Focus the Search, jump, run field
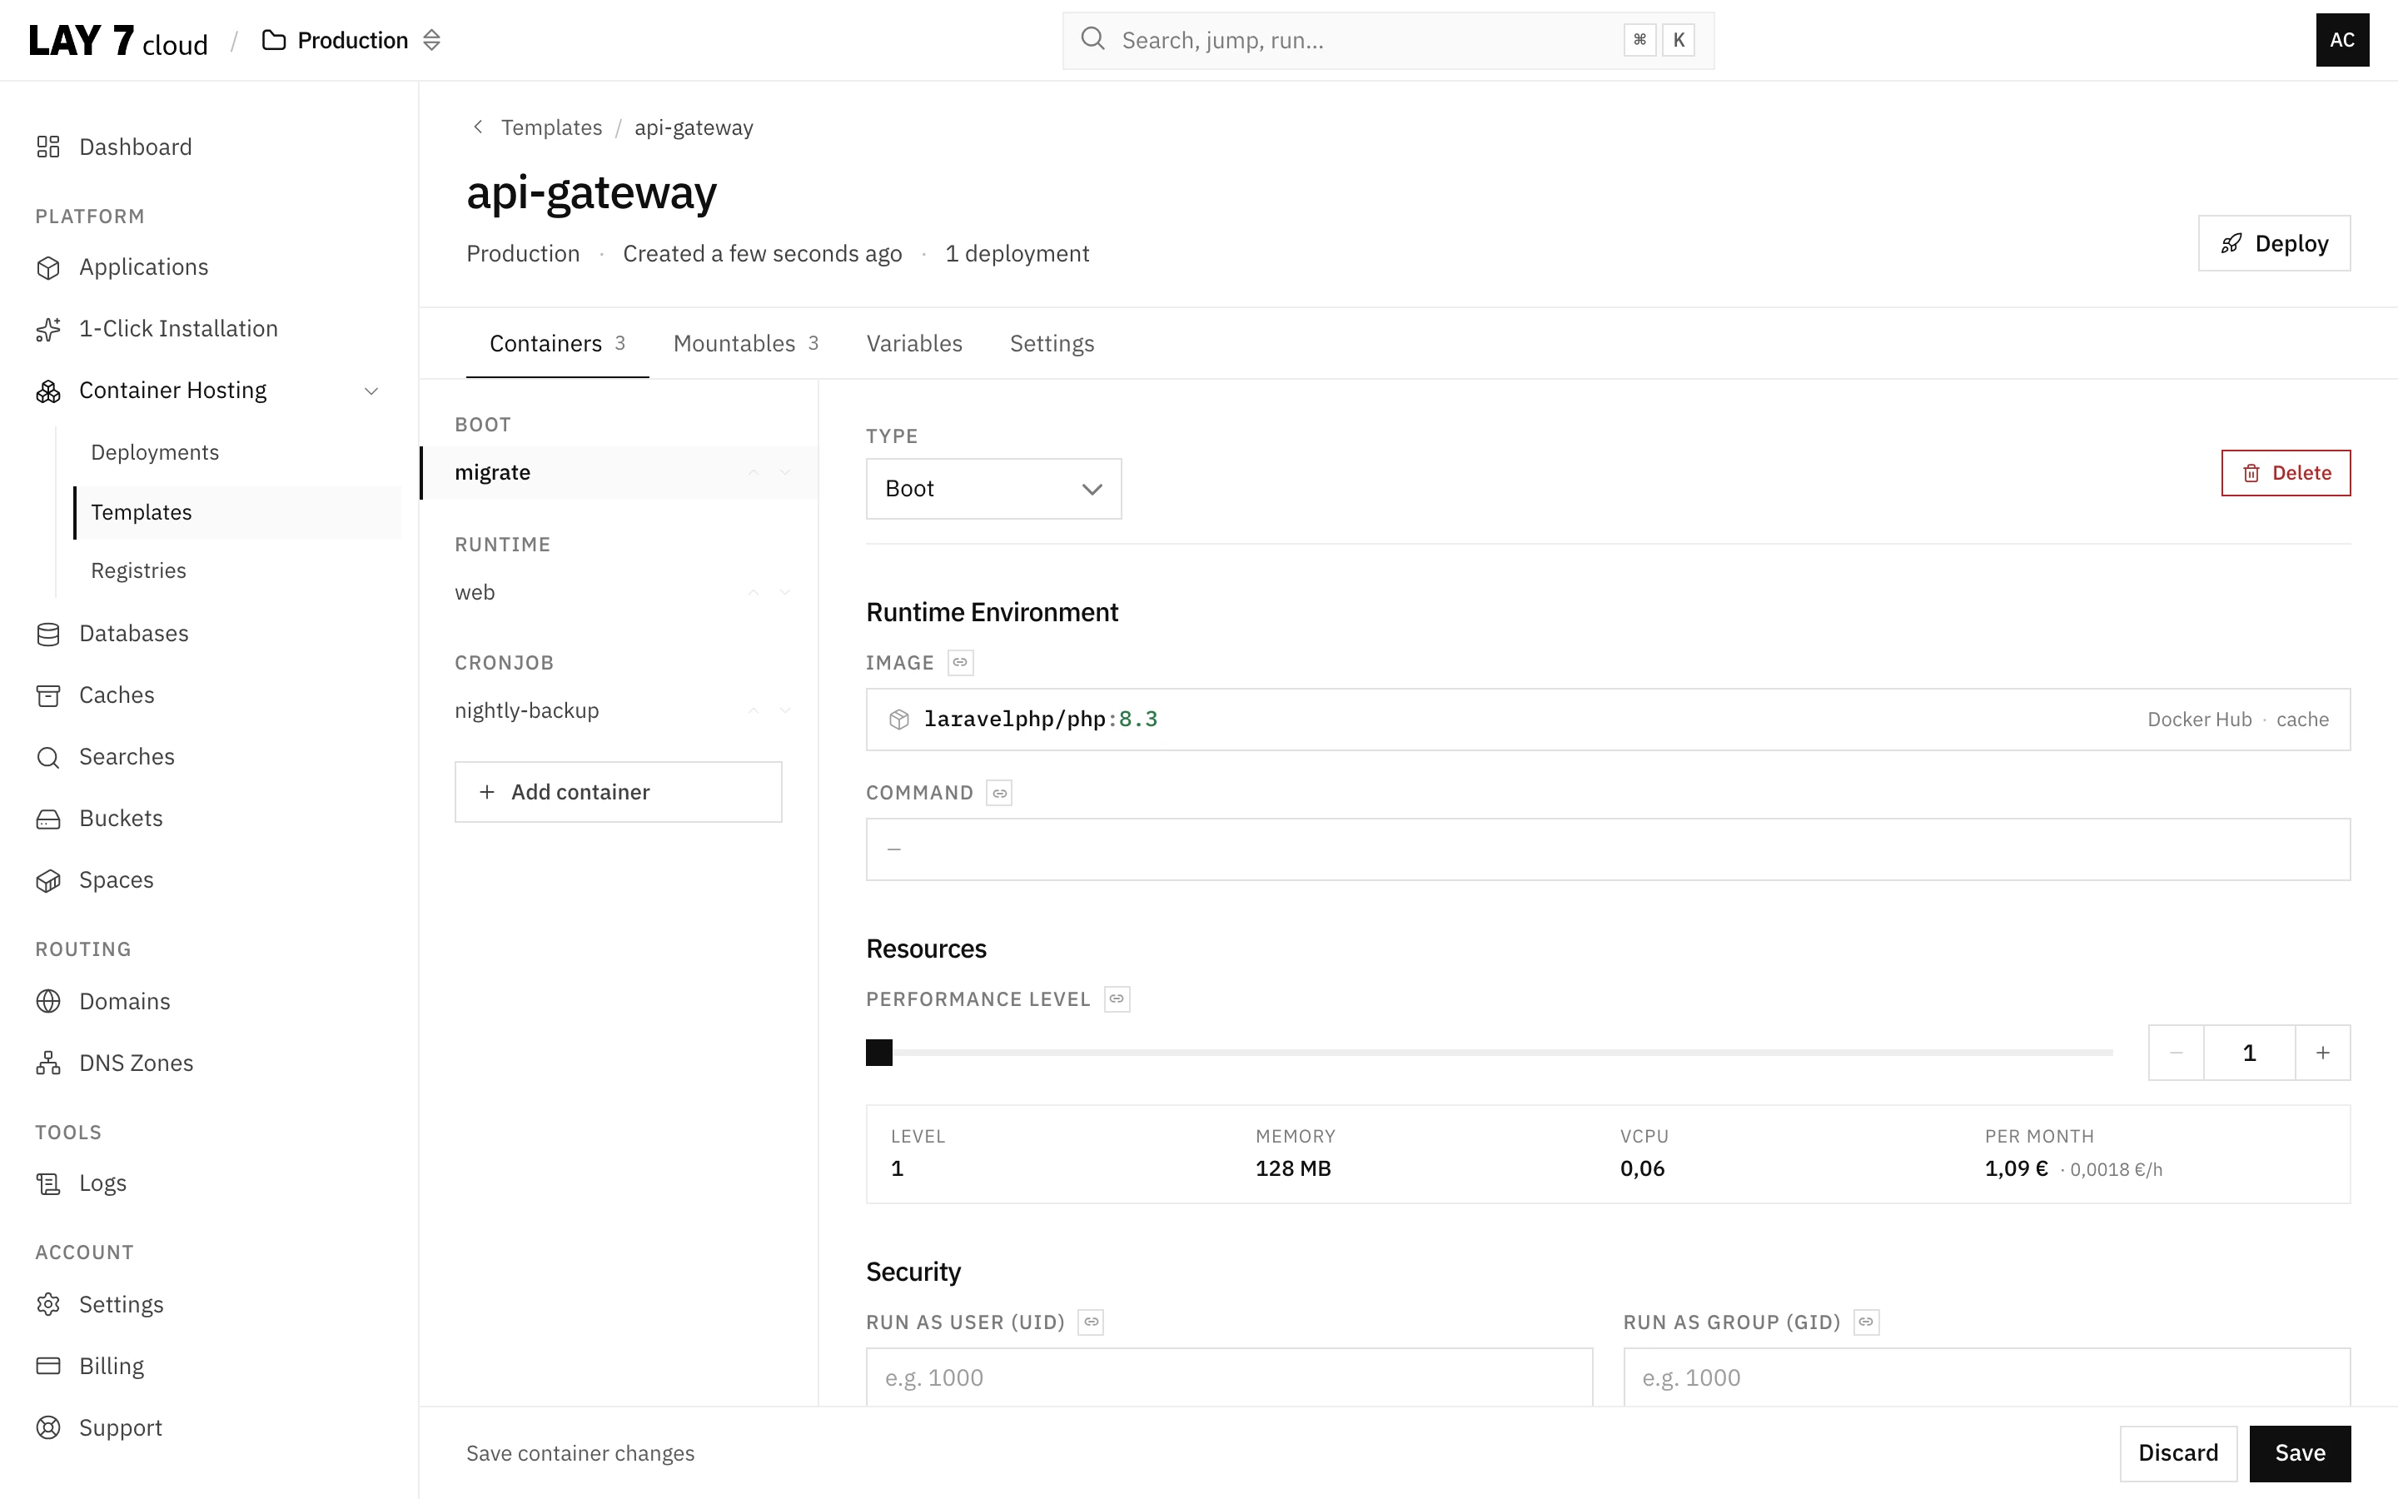The height and width of the screenshot is (1499, 2398). 1387,41
